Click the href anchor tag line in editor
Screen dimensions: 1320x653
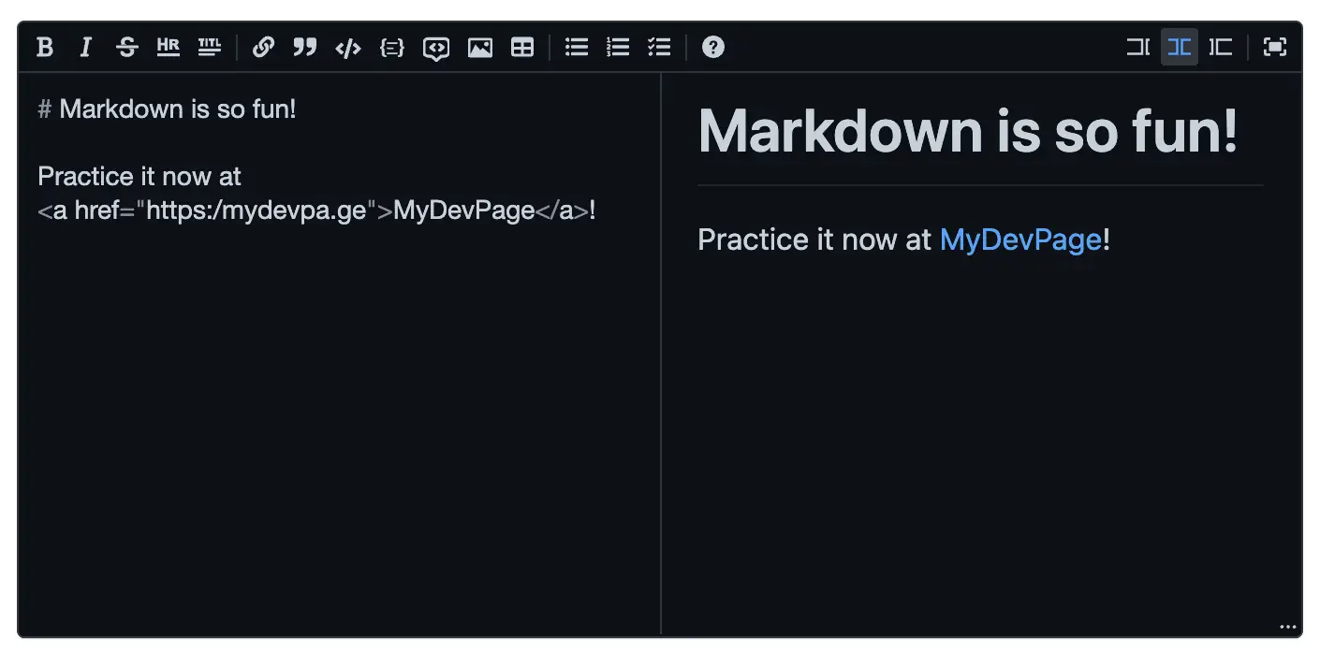coord(316,210)
